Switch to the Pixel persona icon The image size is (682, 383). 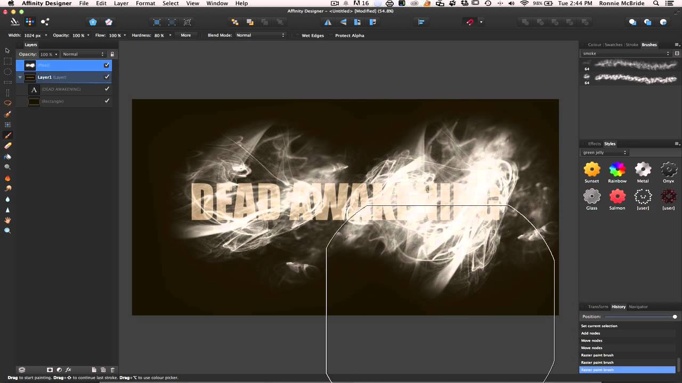(30, 22)
